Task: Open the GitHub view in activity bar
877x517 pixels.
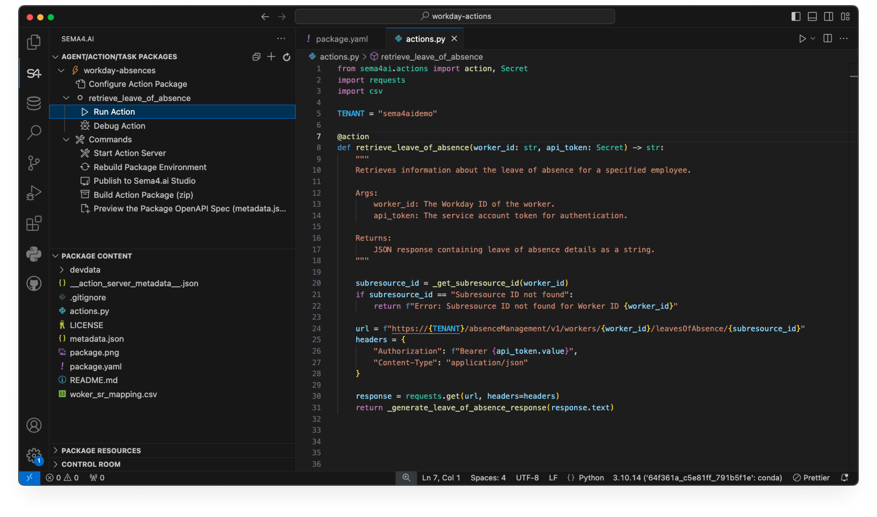Action: [34, 284]
